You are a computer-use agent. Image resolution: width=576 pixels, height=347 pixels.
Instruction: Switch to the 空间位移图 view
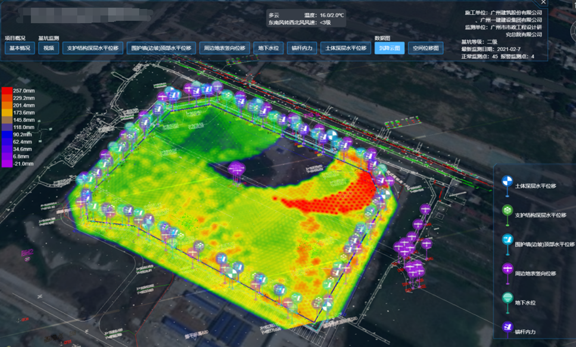click(425, 48)
